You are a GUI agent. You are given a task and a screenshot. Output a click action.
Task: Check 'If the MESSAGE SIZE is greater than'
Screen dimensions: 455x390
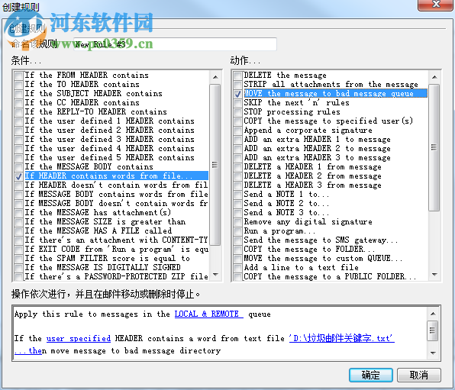[18, 222]
